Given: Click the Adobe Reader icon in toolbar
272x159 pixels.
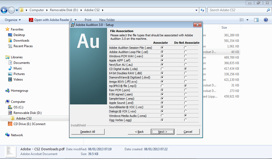Looking at the screenshot, I should pyautogui.click(x=31, y=20).
